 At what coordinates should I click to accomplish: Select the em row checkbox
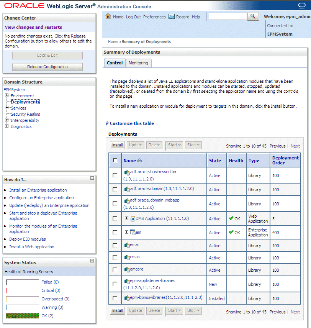[x=115, y=232]
